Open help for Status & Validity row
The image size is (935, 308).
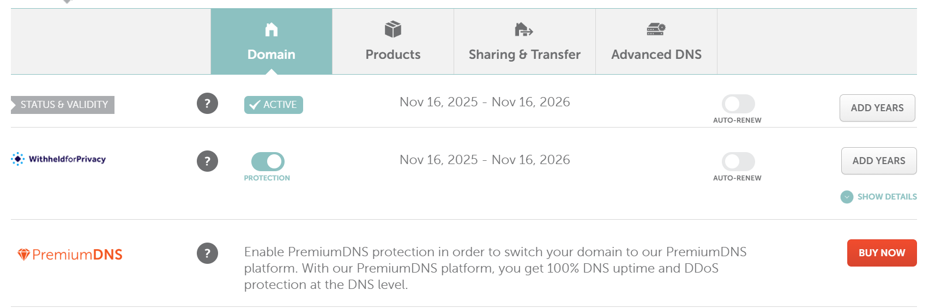207,104
